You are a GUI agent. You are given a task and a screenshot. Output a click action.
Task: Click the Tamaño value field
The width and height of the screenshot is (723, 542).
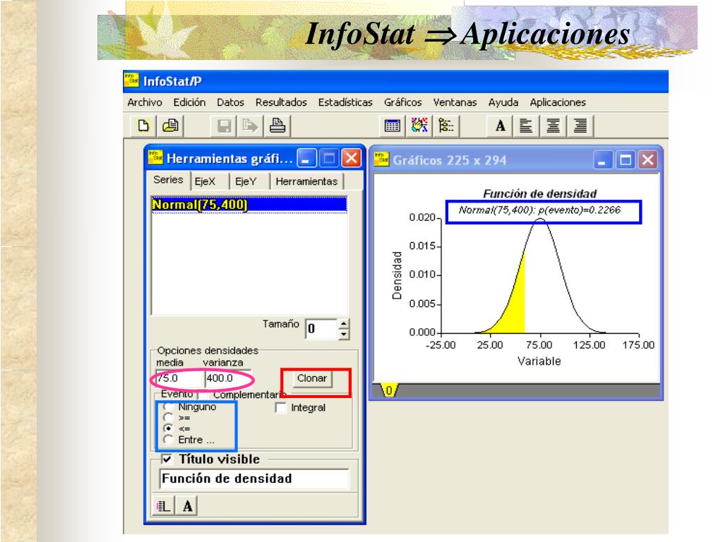322,329
